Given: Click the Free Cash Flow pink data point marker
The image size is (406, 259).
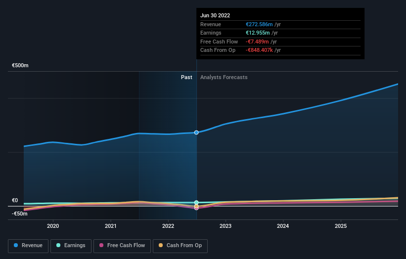Looking at the screenshot, I should click(196, 208).
